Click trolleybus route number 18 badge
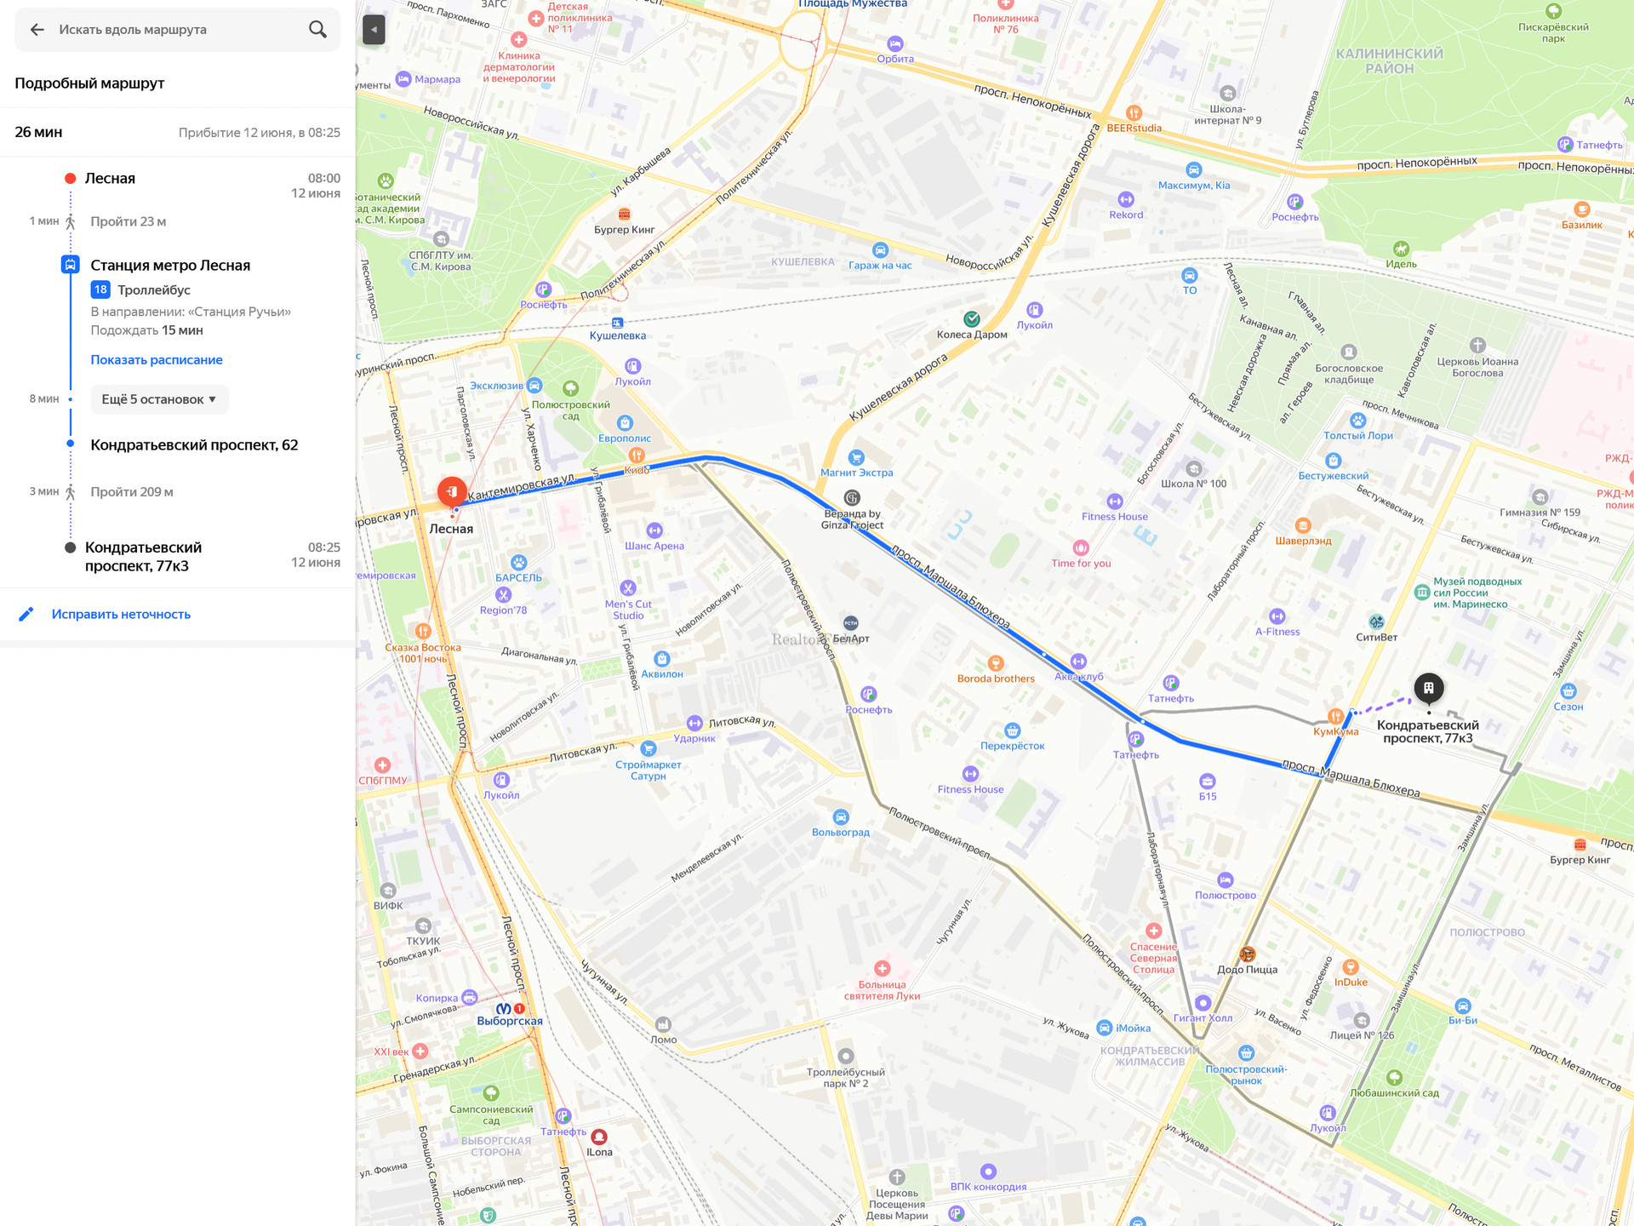The image size is (1634, 1226). tap(100, 289)
